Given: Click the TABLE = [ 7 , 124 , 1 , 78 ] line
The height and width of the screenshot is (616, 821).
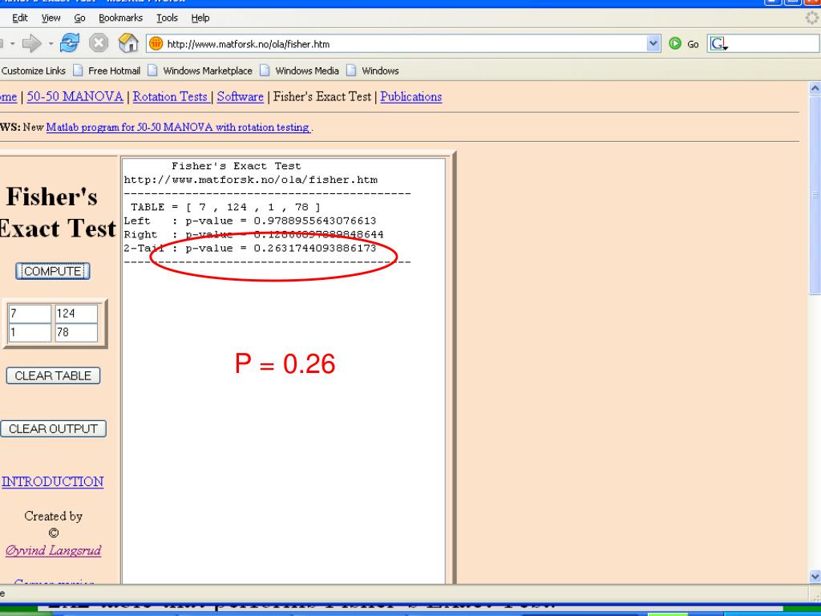Looking at the screenshot, I should tap(225, 208).
